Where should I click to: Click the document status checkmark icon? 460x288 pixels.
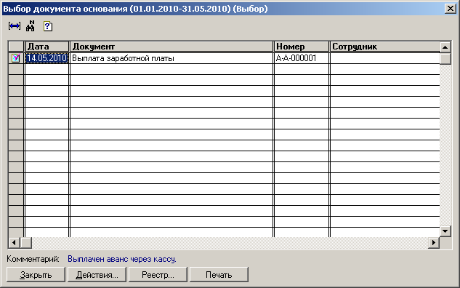(16, 58)
